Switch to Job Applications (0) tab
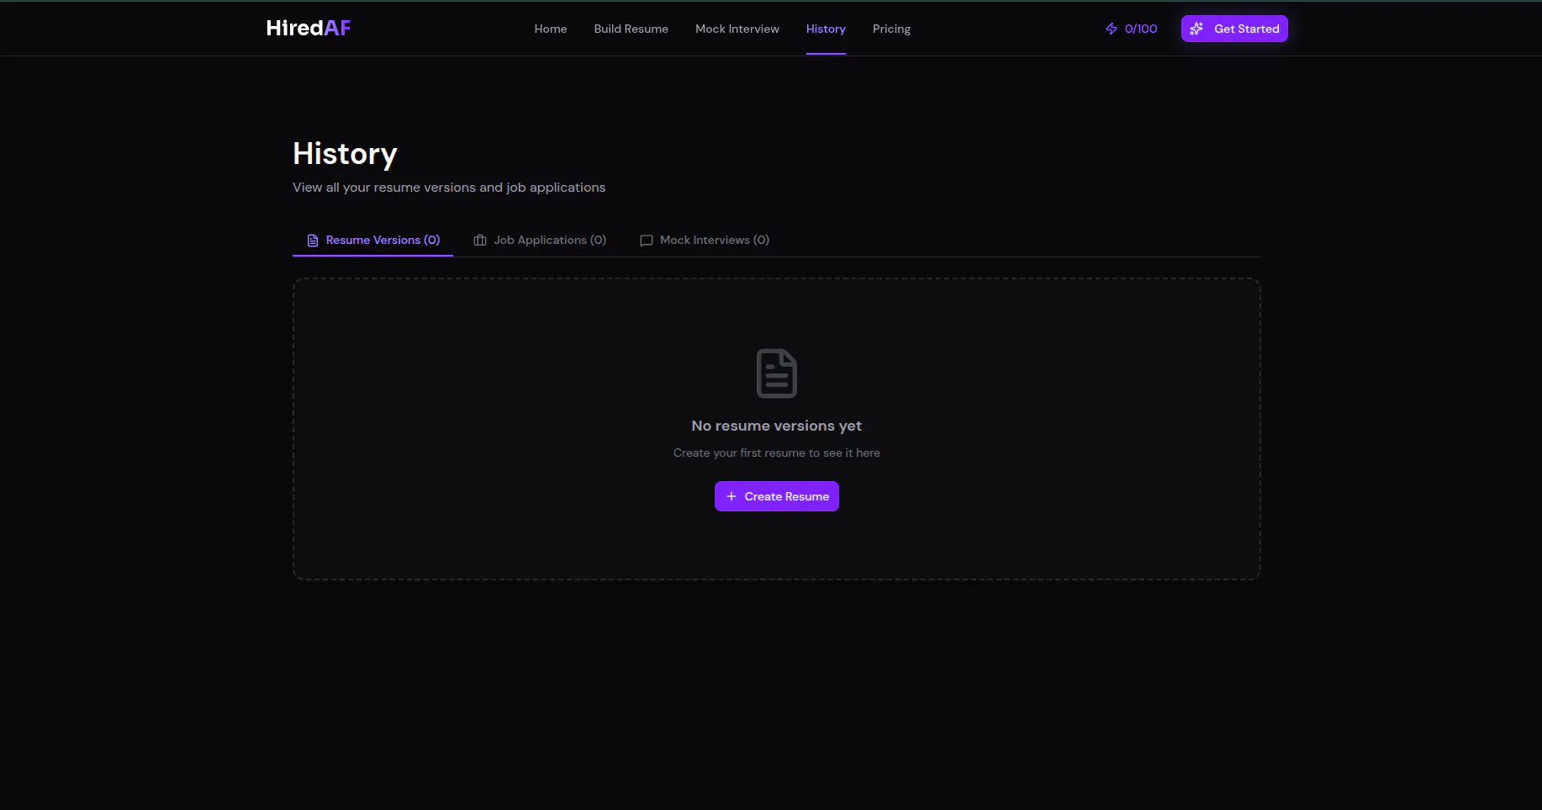The image size is (1542, 810). click(540, 240)
